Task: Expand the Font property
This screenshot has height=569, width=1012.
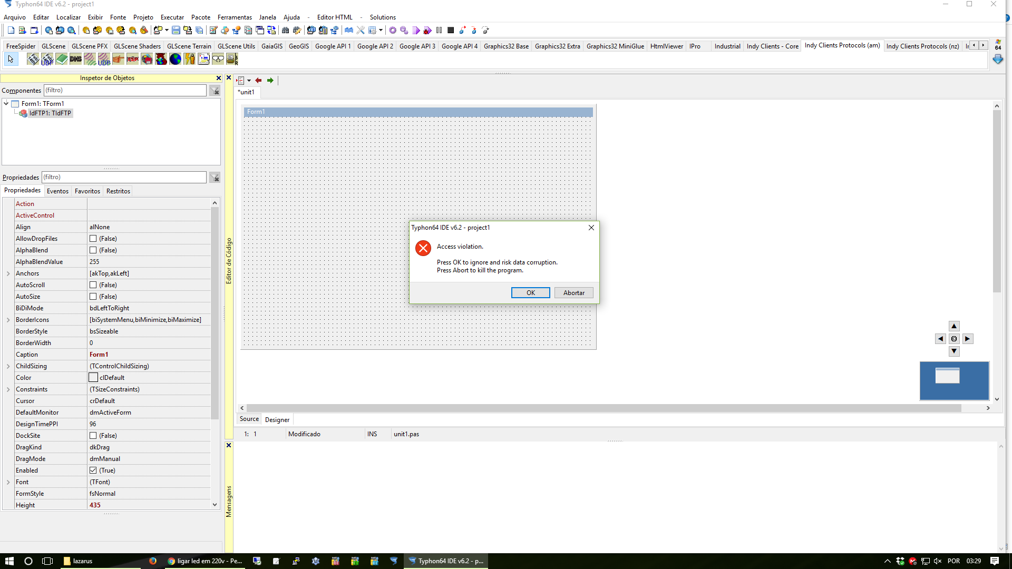Action: pos(8,482)
